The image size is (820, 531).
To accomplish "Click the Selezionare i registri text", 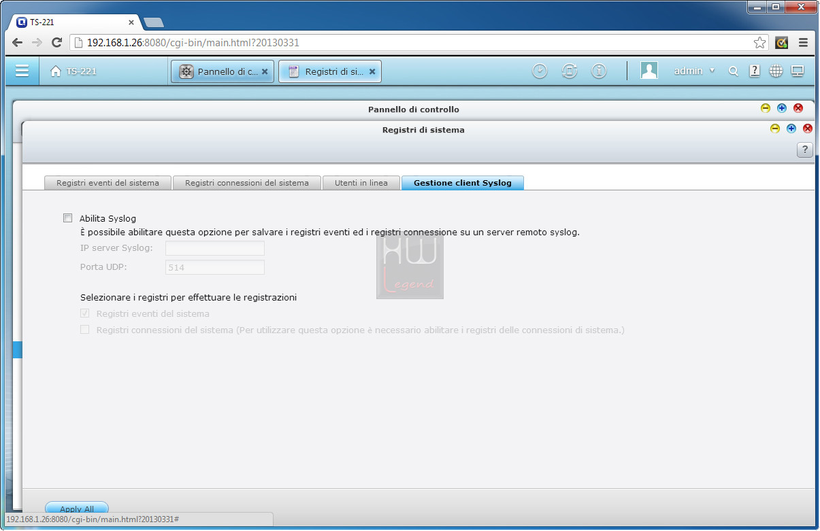I will point(188,297).
